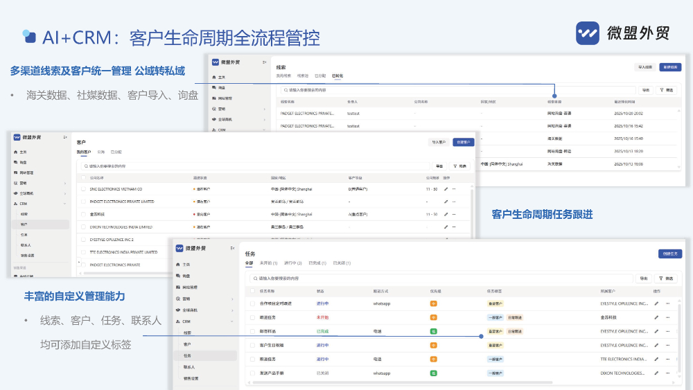Open ellipsis menu on PADGET ELECTRONICS PRIVATE LIMITED customer

click(x=454, y=202)
